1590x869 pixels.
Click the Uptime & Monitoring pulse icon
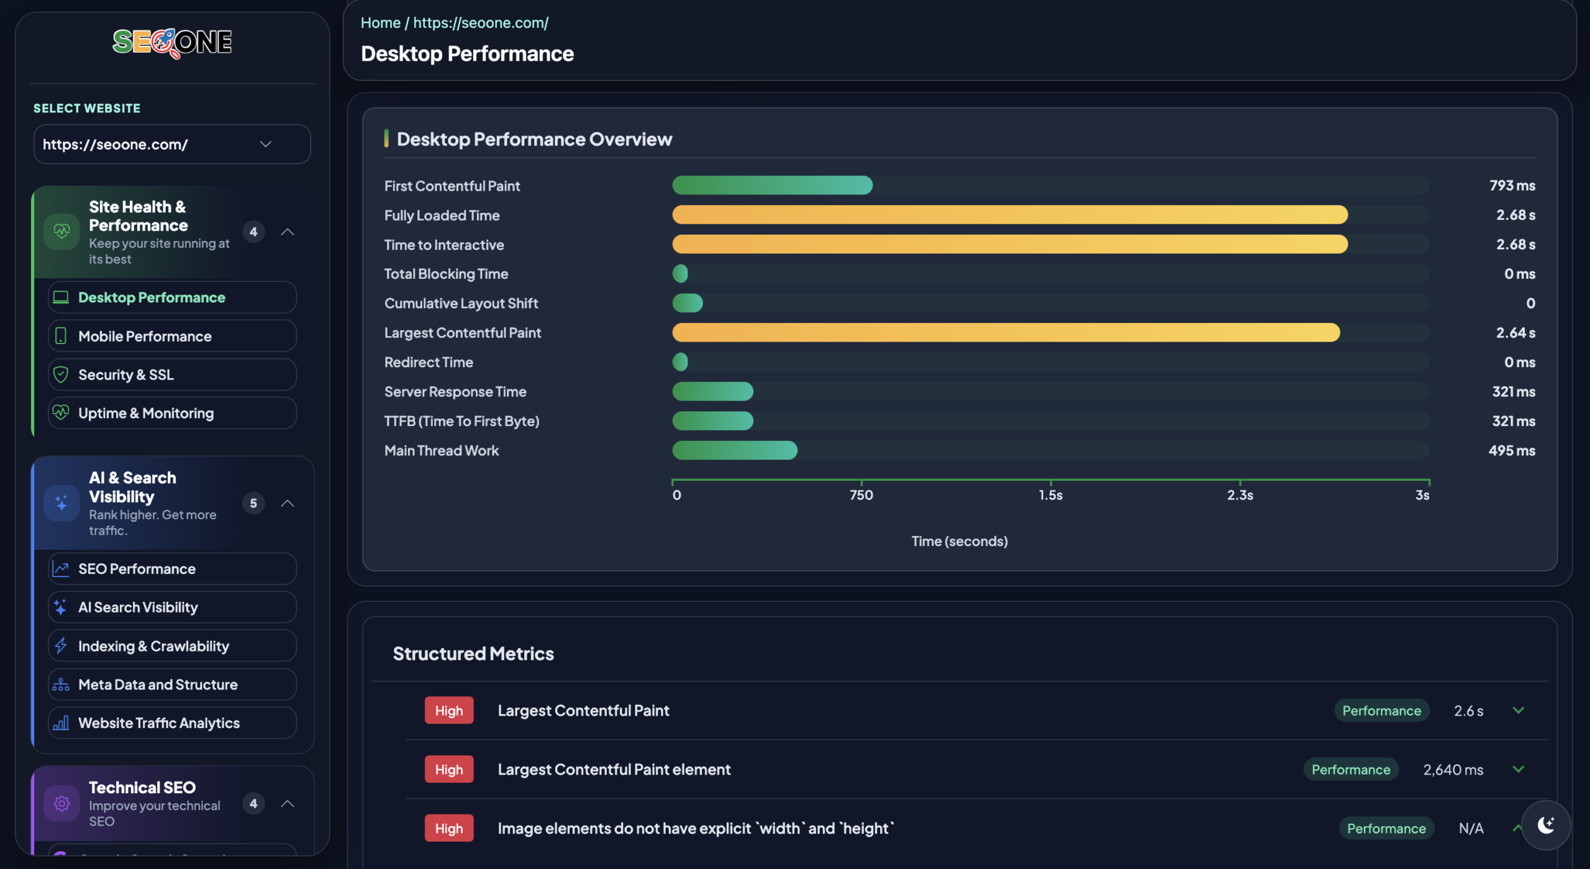pyautogui.click(x=61, y=413)
